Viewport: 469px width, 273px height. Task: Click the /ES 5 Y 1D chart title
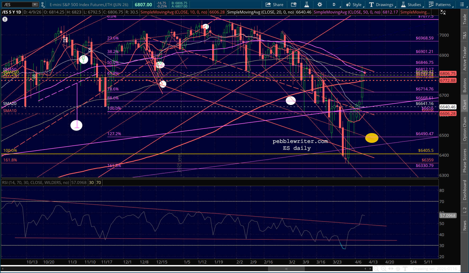pyautogui.click(x=12, y=12)
